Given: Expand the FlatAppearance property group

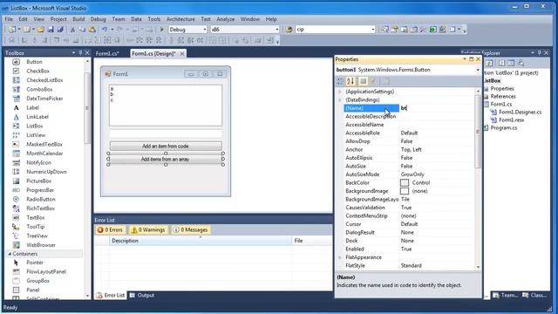Looking at the screenshot, I should (340, 257).
